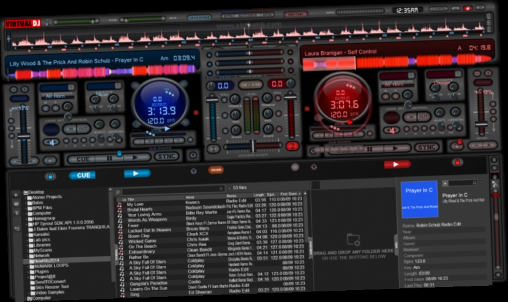Sort by the Bpm column header
508x302 pixels.
(x=271, y=194)
